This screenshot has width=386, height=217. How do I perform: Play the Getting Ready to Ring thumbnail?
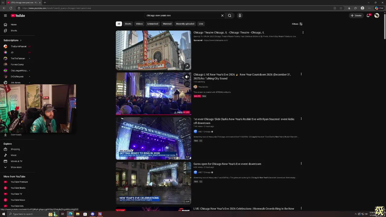pyautogui.click(x=153, y=138)
